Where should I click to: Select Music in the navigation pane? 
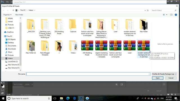pyautogui.click(x=9, y=52)
